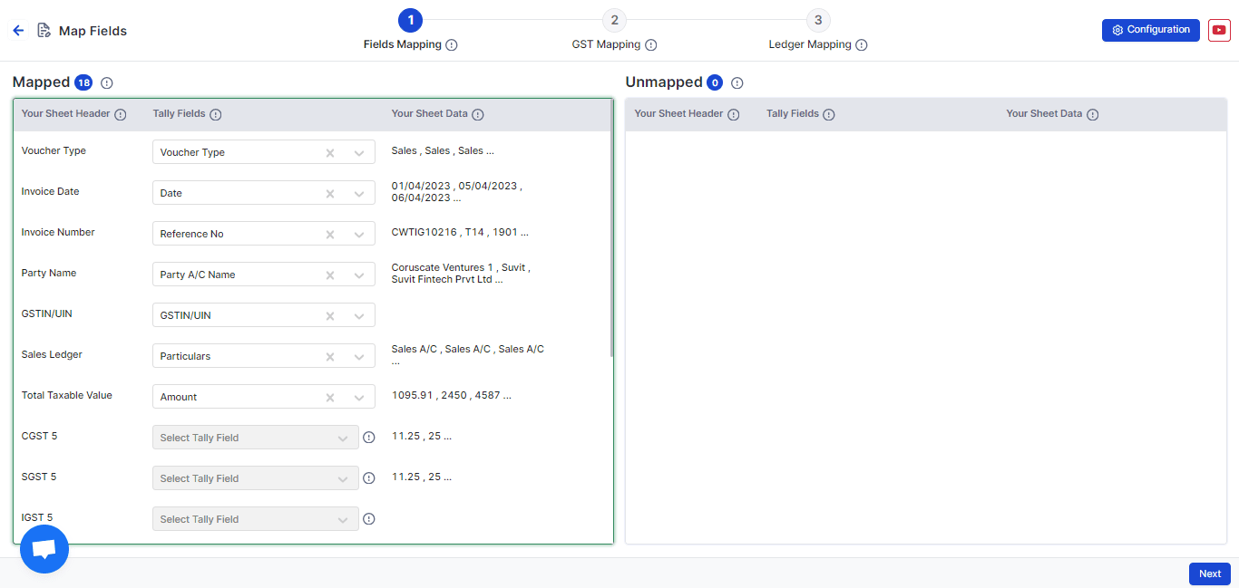Click info icon beside Unmapped count

point(737,82)
